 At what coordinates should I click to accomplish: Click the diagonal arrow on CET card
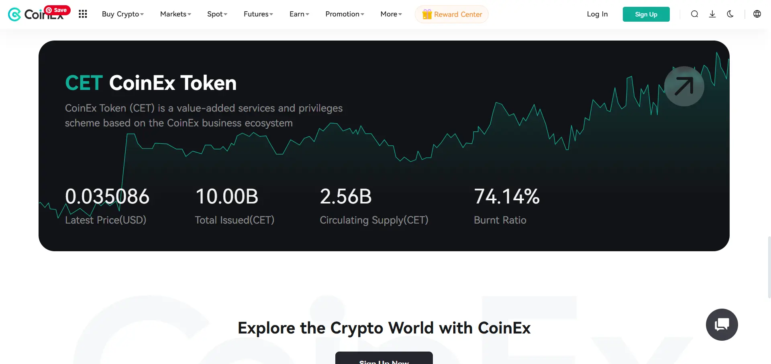point(684,86)
